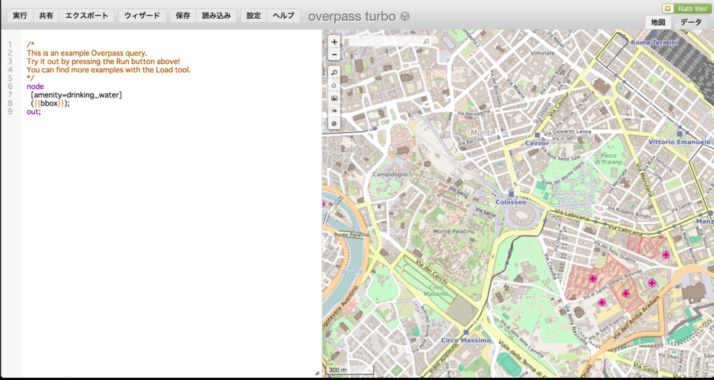Screen dimensions: 714x380
Task: Click the locate-me circle control
Action: click(334, 85)
